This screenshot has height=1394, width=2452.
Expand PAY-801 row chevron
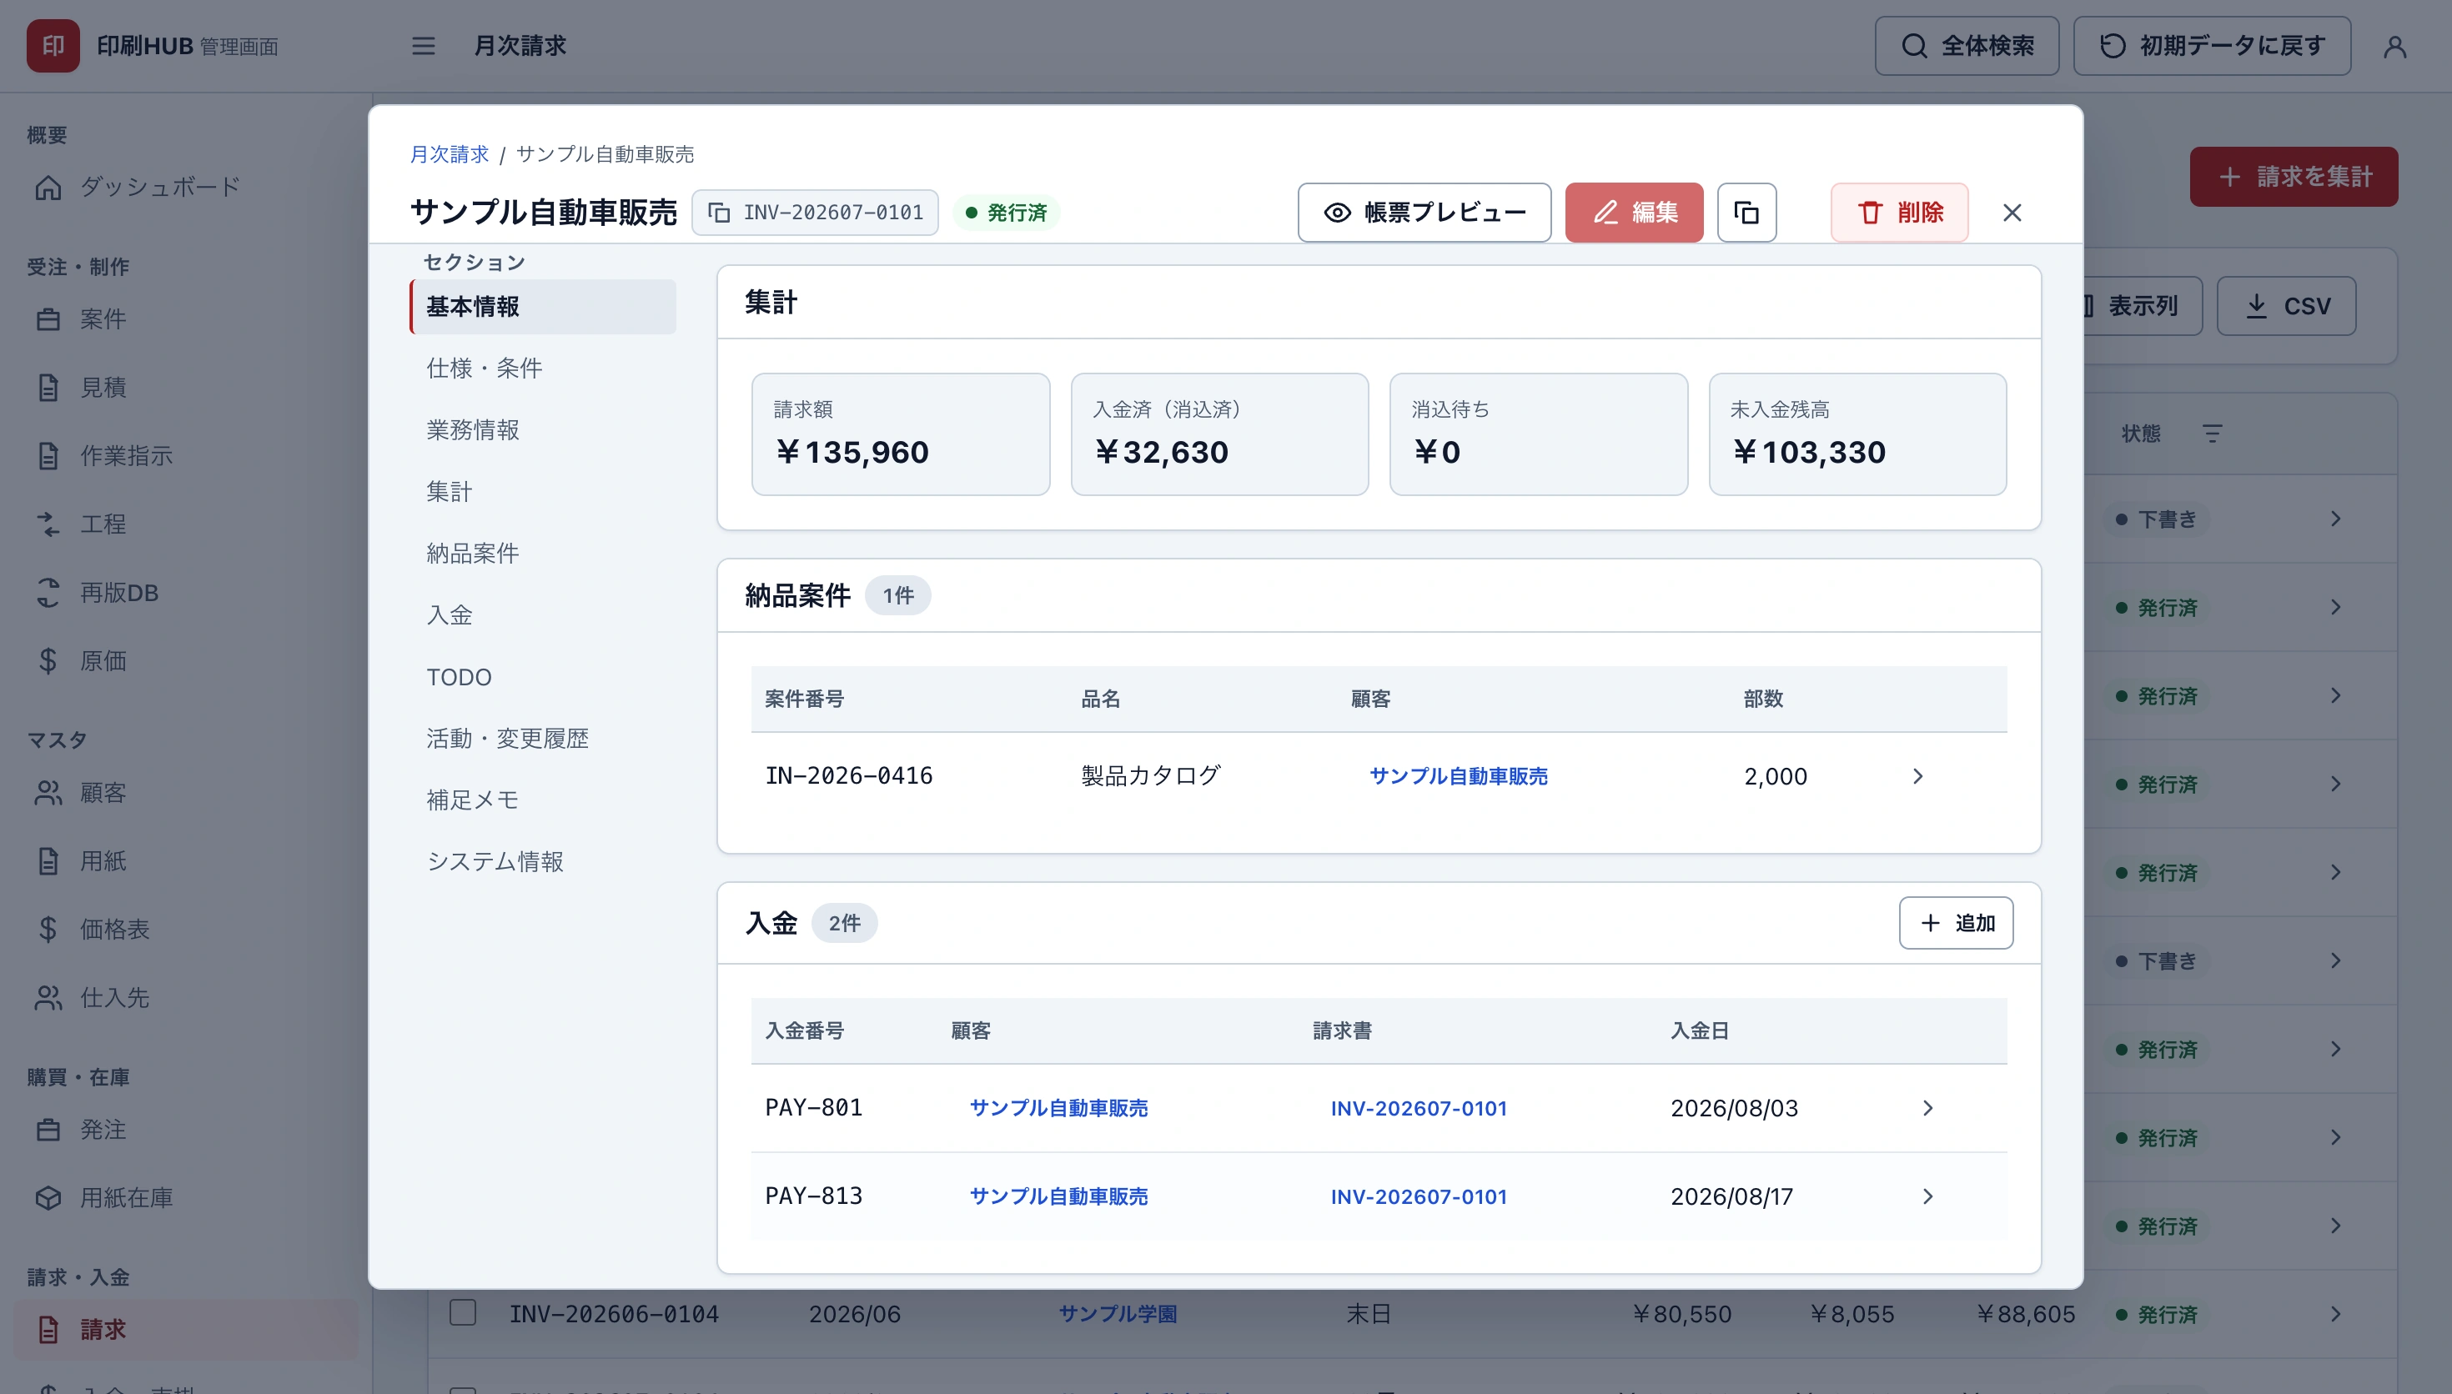pyautogui.click(x=1927, y=1108)
